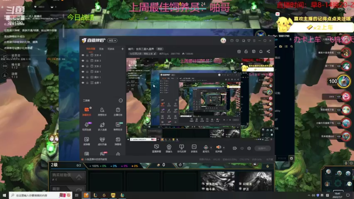Screen dimensions: 354x199
Task: Open the Windows notification center
Action: (x=348, y=195)
